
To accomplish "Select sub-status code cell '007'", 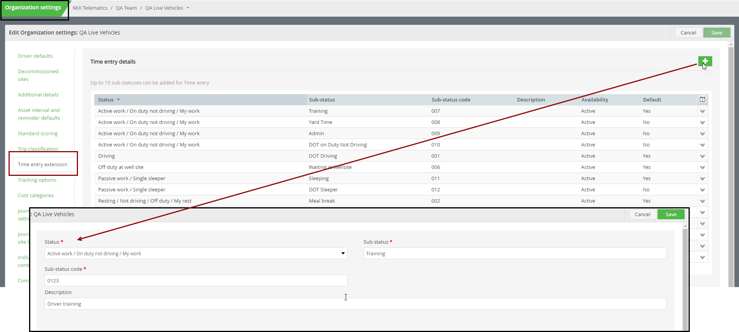I will (x=436, y=111).
